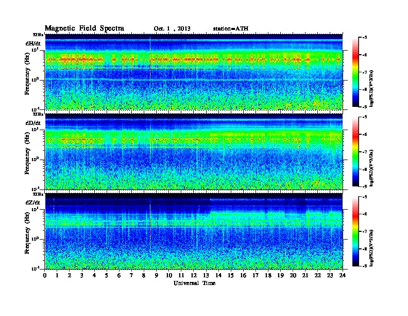Click hour tick label 19 on time axis
The width and height of the screenshot is (408, 316).
pos(280,275)
